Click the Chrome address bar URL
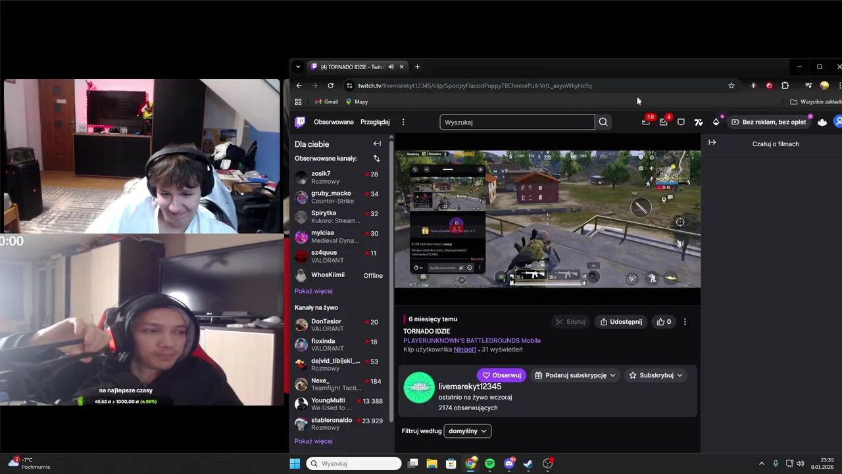Screen dimensions: 842x474 pos(475,86)
